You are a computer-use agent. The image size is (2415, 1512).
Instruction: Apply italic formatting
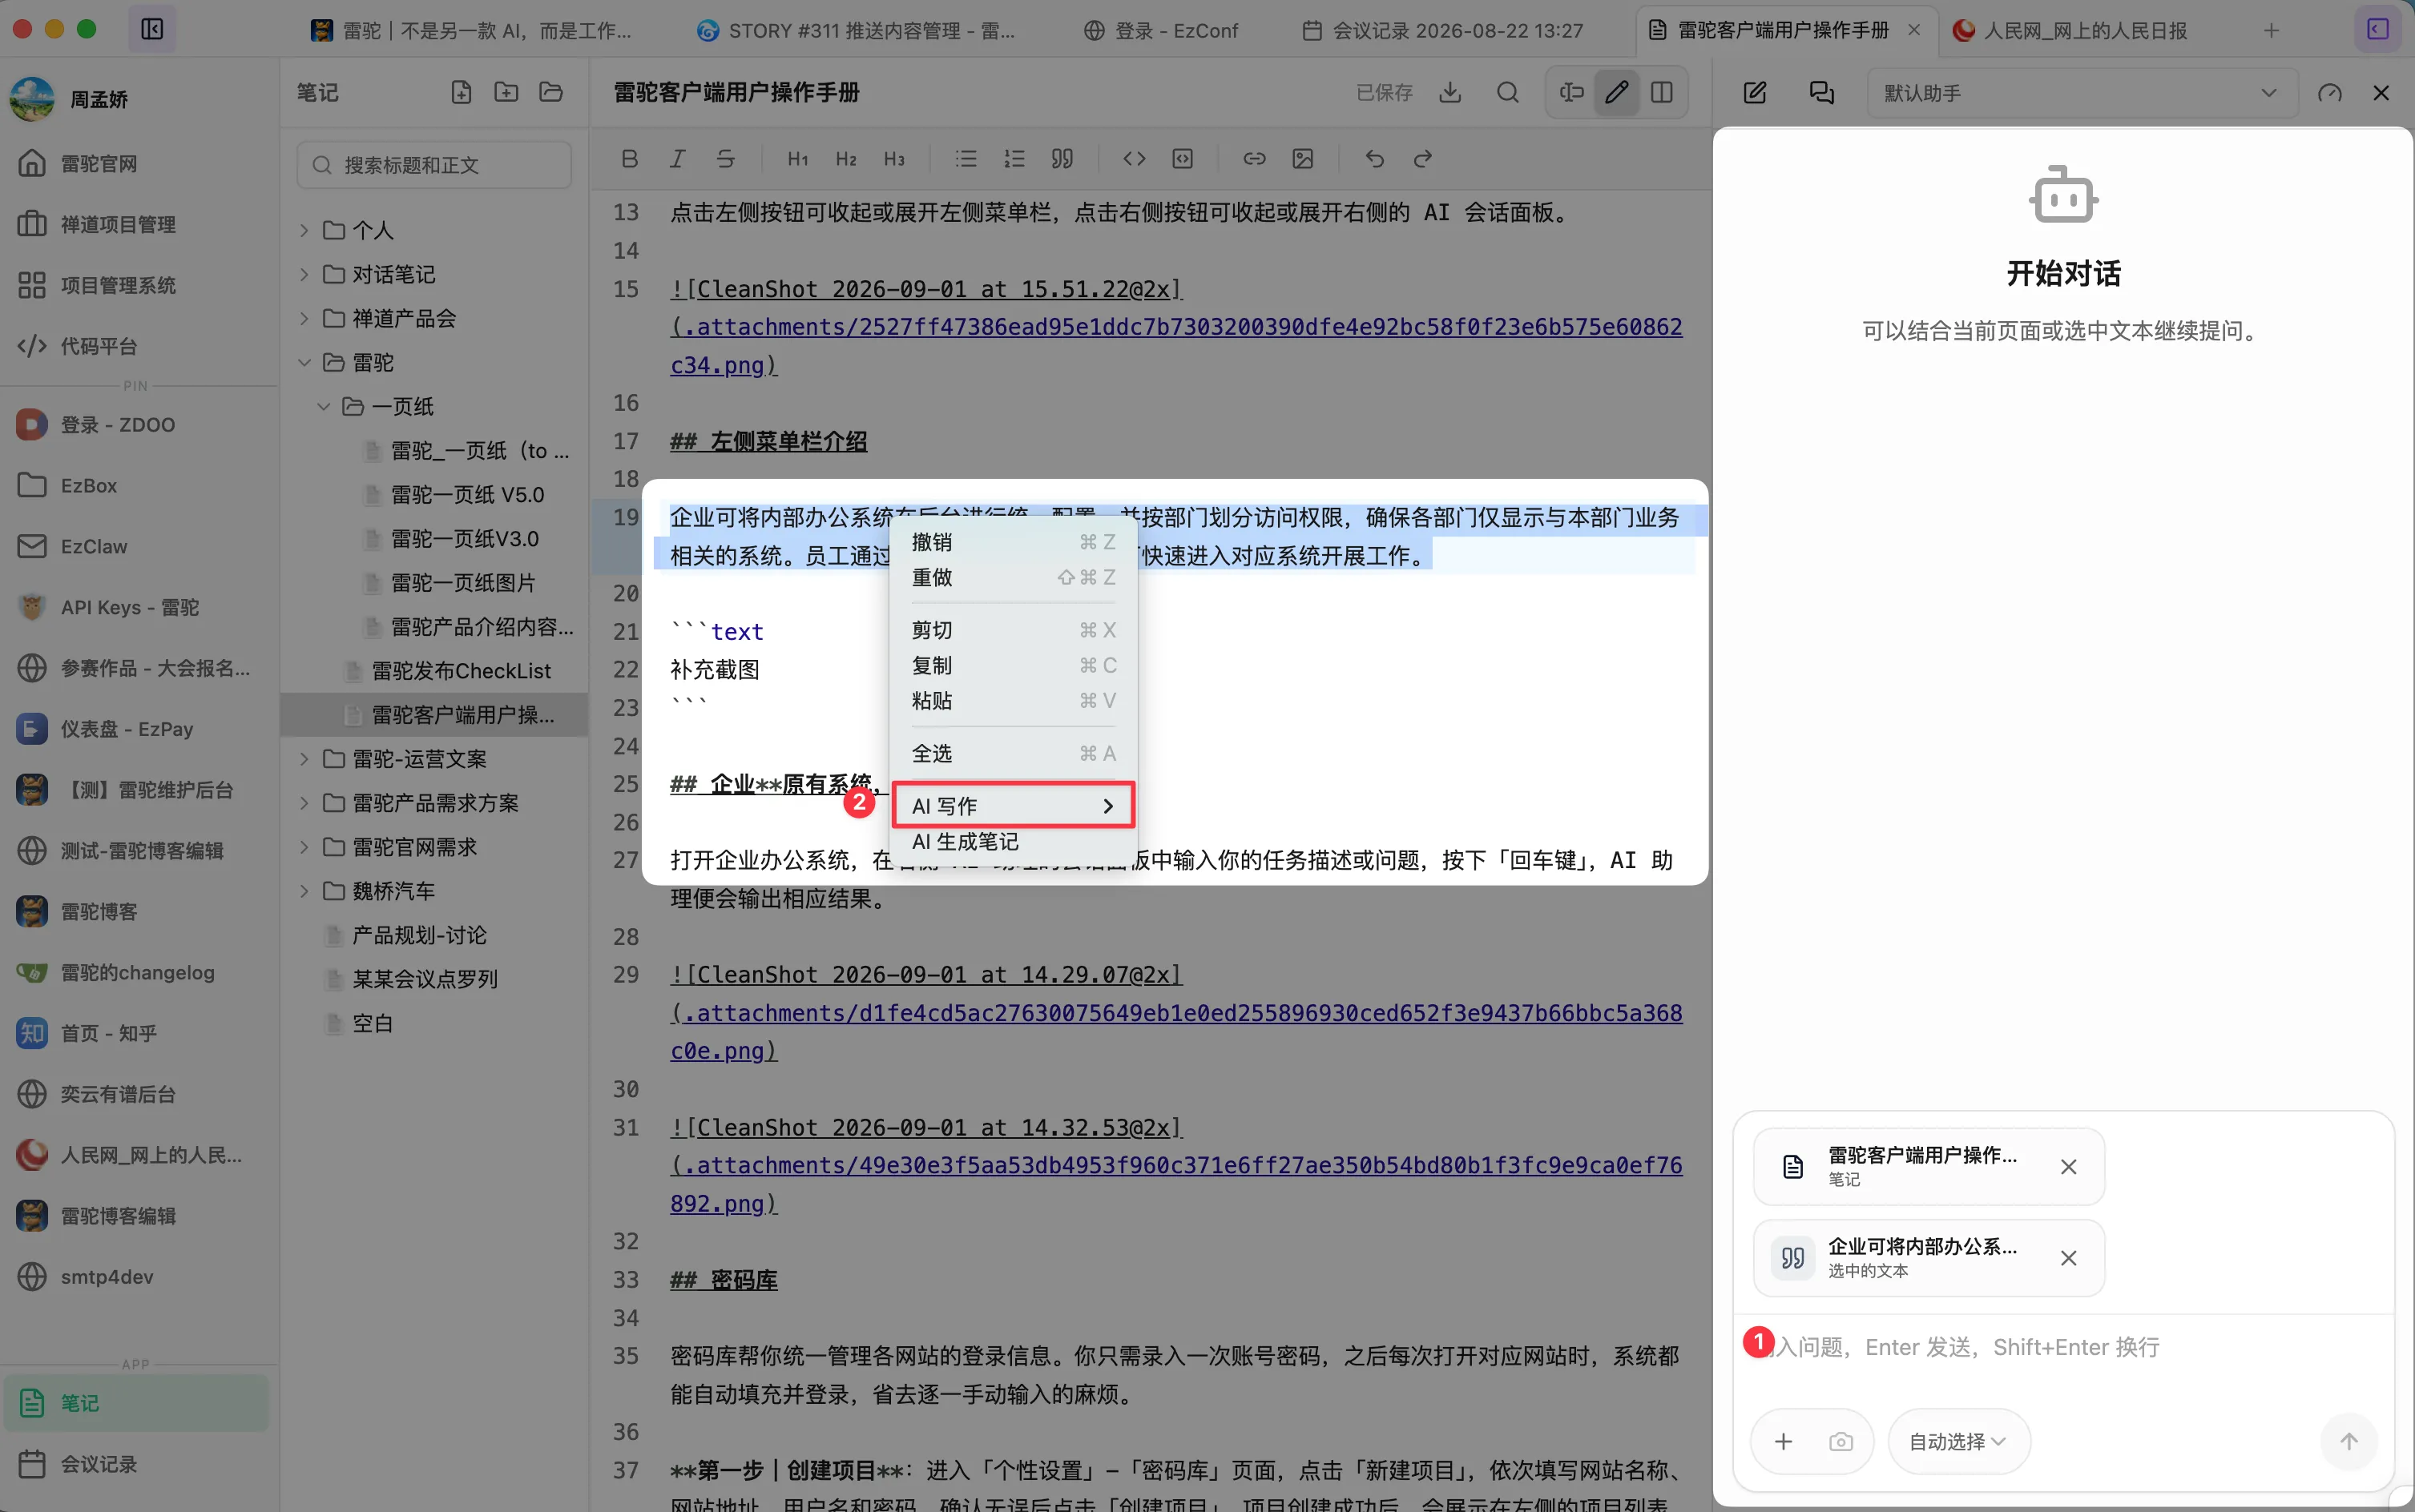click(x=677, y=158)
